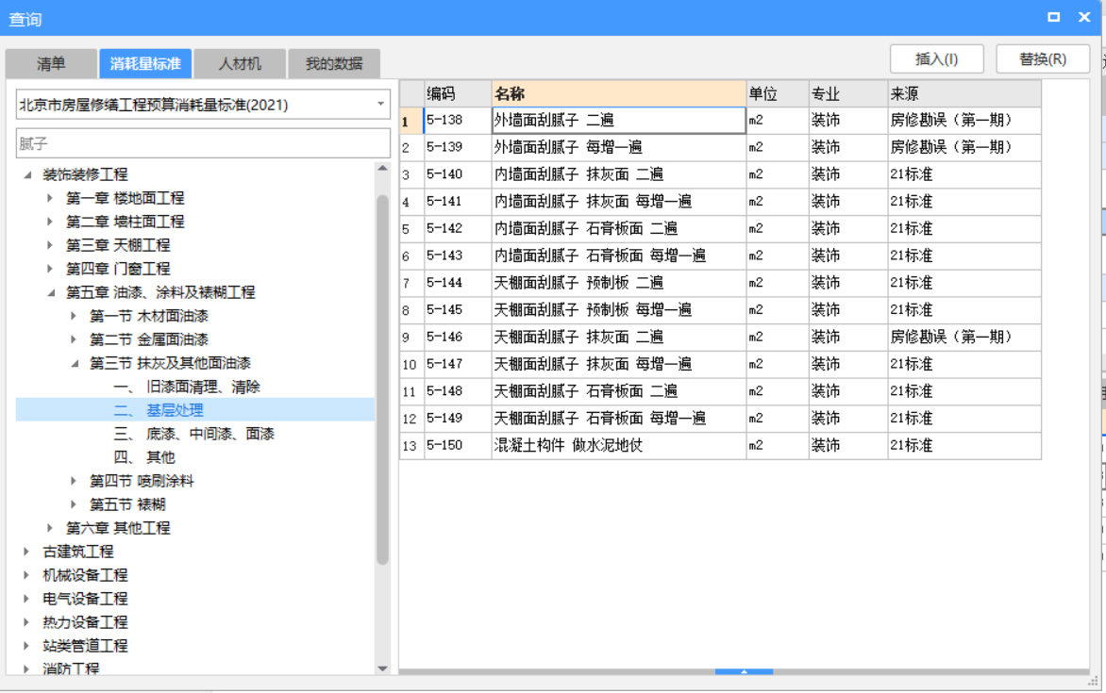Viewport: 1106px width, 693px height.
Task: Select row 混凝土构件 做水泥地仗
Action: pyautogui.click(x=720, y=446)
